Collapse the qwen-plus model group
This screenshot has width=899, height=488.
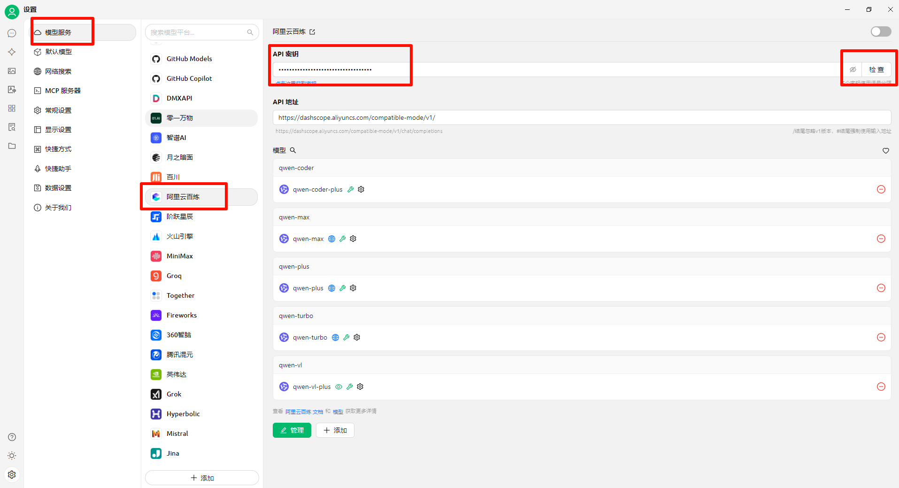point(582,266)
